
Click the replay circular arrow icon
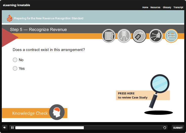(x=165, y=128)
